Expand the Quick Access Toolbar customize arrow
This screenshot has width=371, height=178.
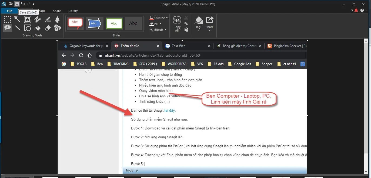coord(33,4)
